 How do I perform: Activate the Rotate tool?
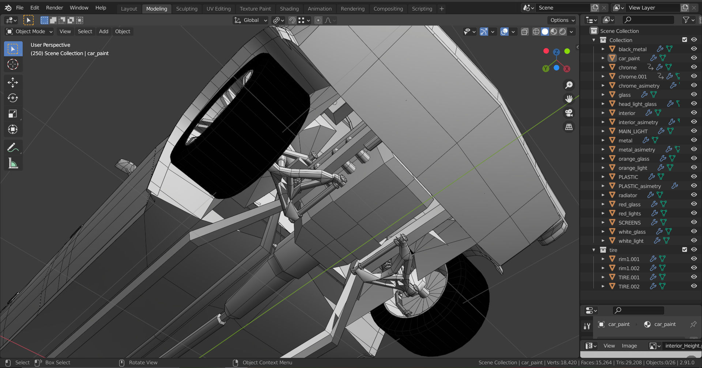pyautogui.click(x=13, y=98)
